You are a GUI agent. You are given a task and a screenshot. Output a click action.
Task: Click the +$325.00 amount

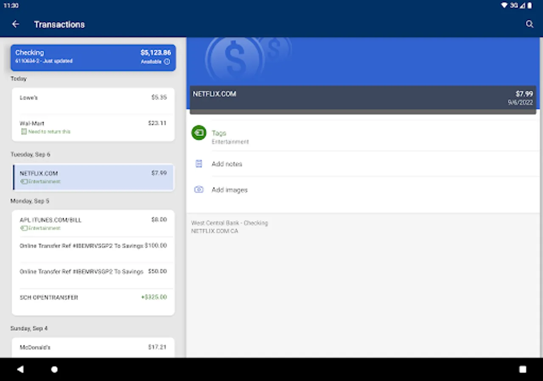coord(154,297)
